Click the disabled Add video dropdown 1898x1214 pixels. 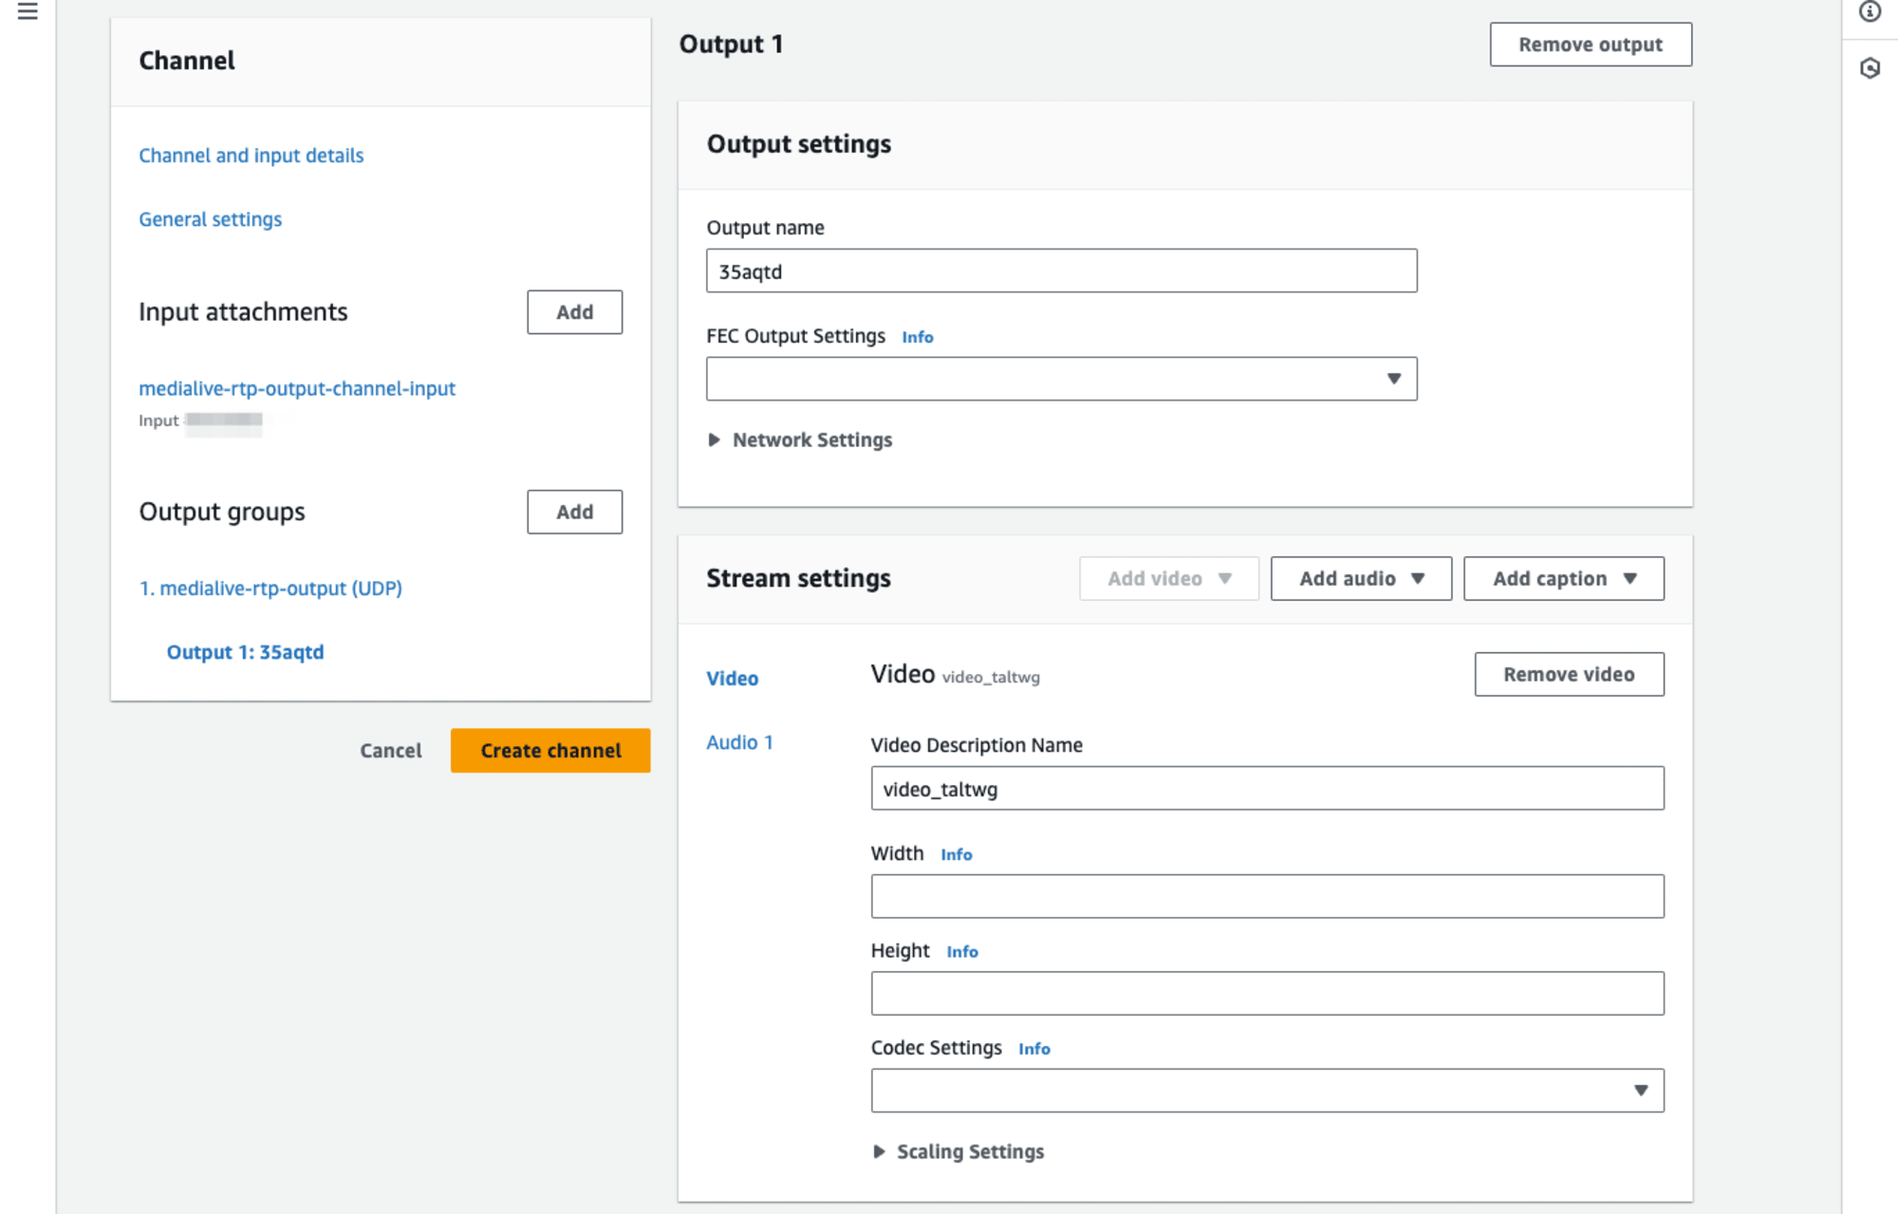click(1168, 578)
